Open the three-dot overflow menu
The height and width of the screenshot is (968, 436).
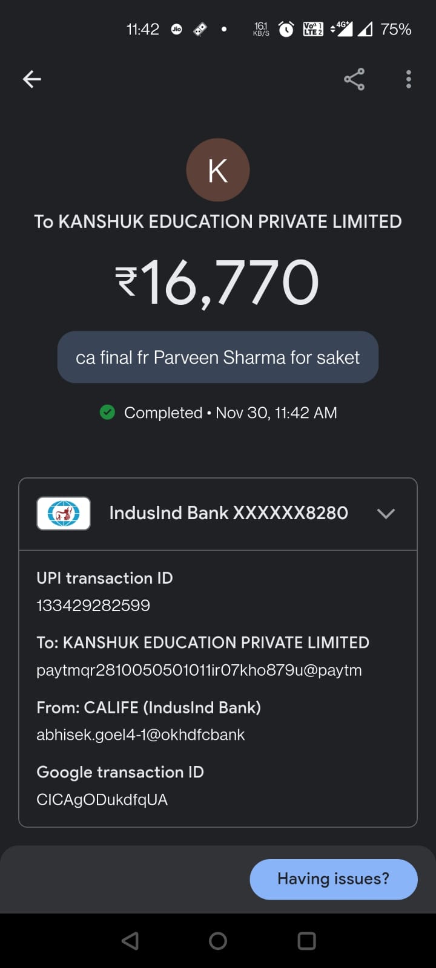pos(409,79)
